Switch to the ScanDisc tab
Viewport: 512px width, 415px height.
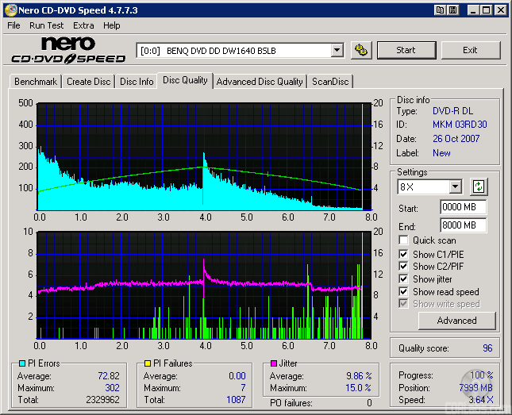[330, 81]
